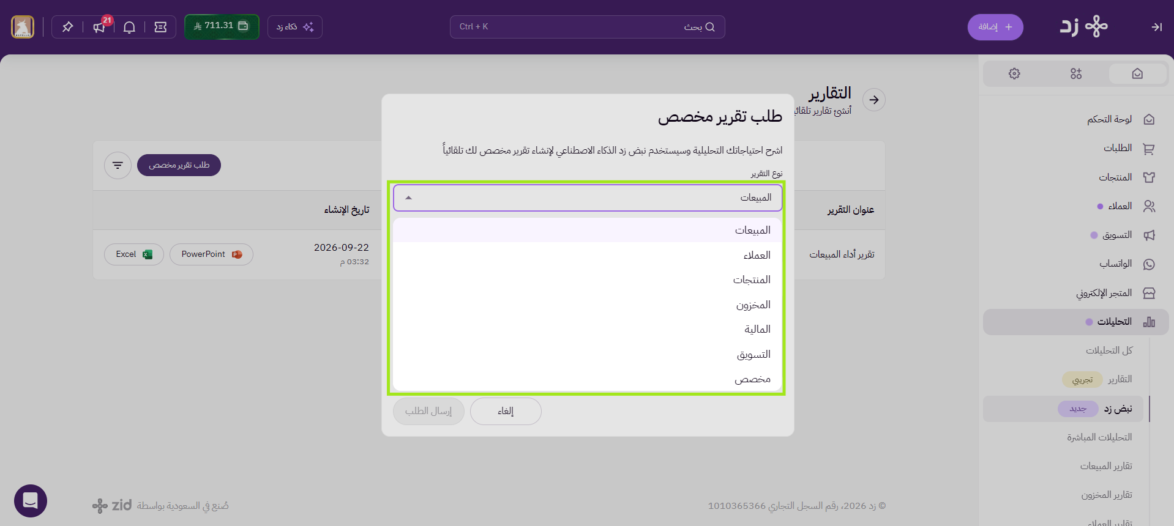
Task: Choose المالية option in report type list
Action: (x=587, y=329)
